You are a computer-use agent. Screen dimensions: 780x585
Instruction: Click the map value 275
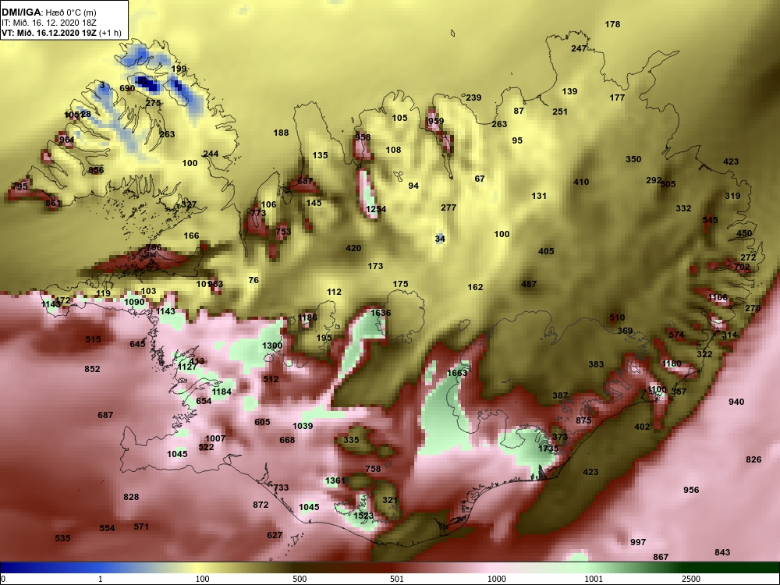[153, 103]
